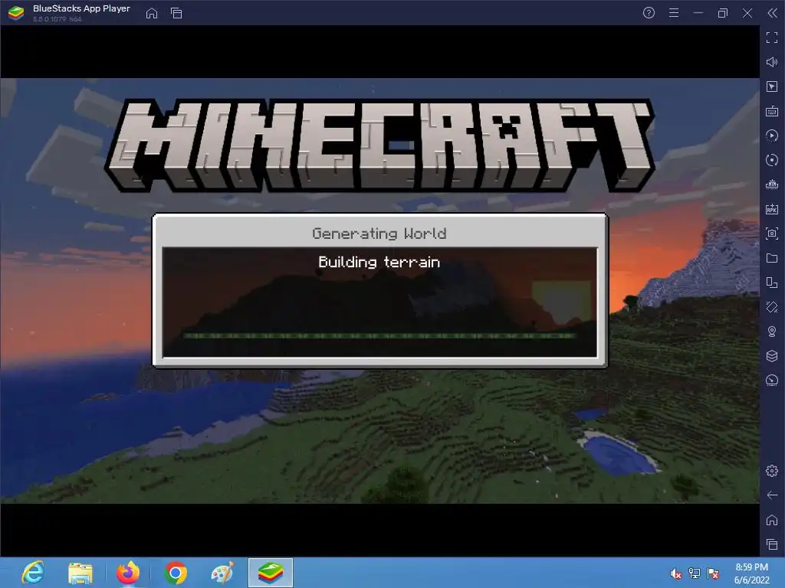Viewport: 785px width, 588px height.
Task: Launch Firefox from the taskbar
Action: [128, 573]
